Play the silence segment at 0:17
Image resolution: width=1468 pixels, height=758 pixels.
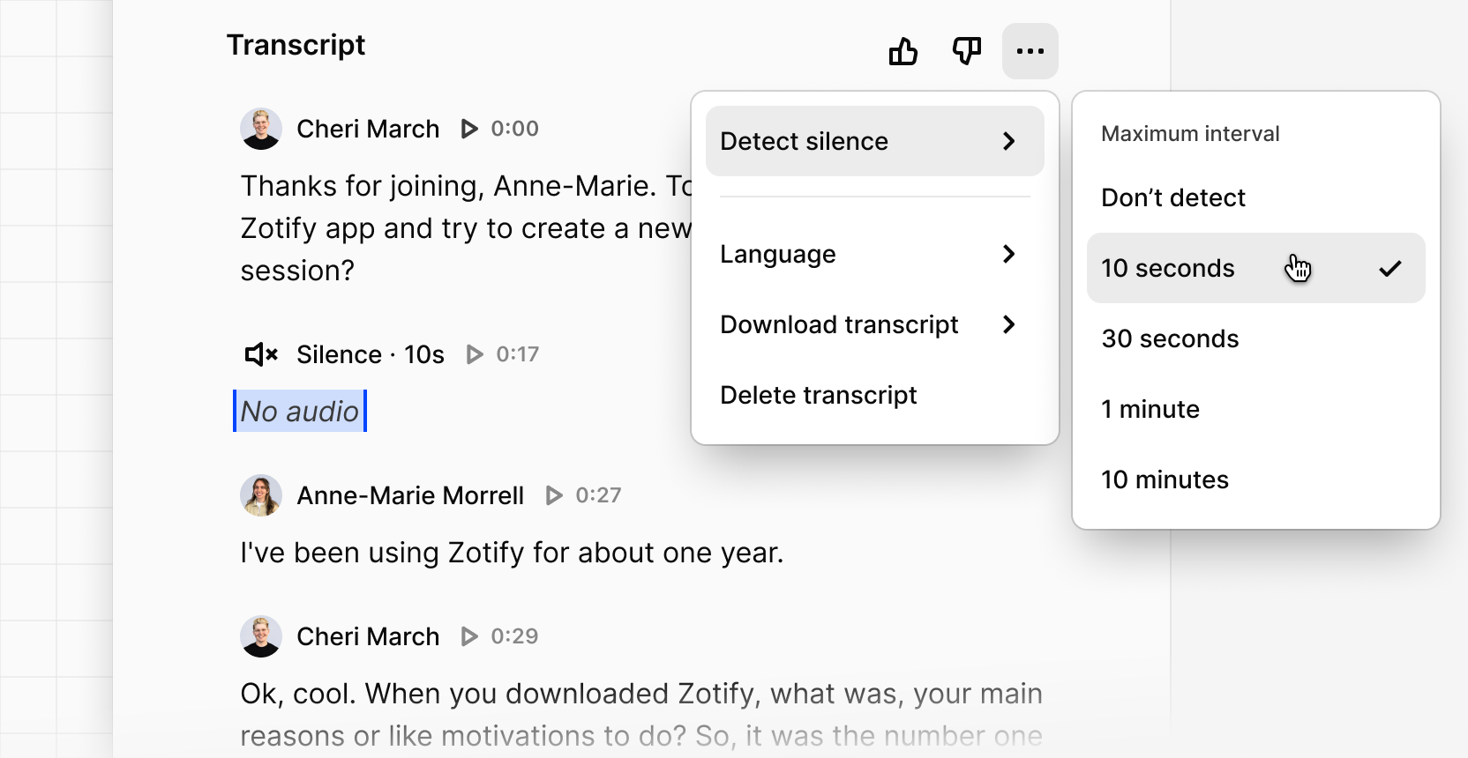[x=475, y=354]
